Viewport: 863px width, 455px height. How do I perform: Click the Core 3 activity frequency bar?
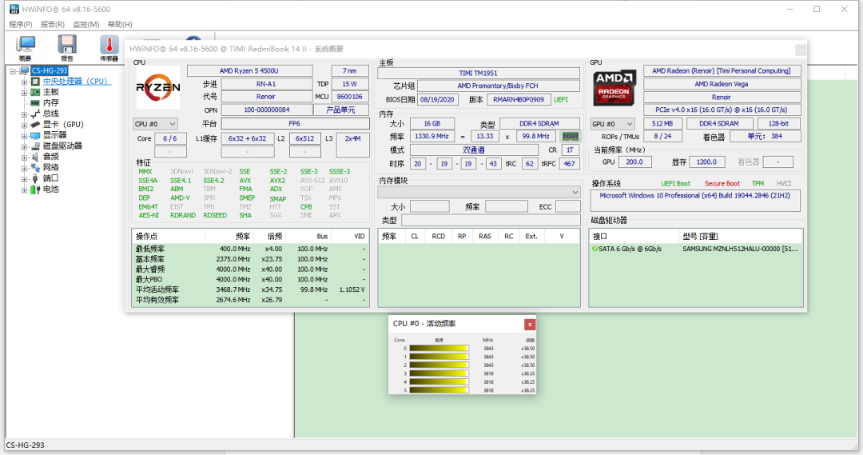[439, 373]
